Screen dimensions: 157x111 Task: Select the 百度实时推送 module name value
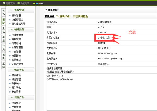tap(105, 22)
